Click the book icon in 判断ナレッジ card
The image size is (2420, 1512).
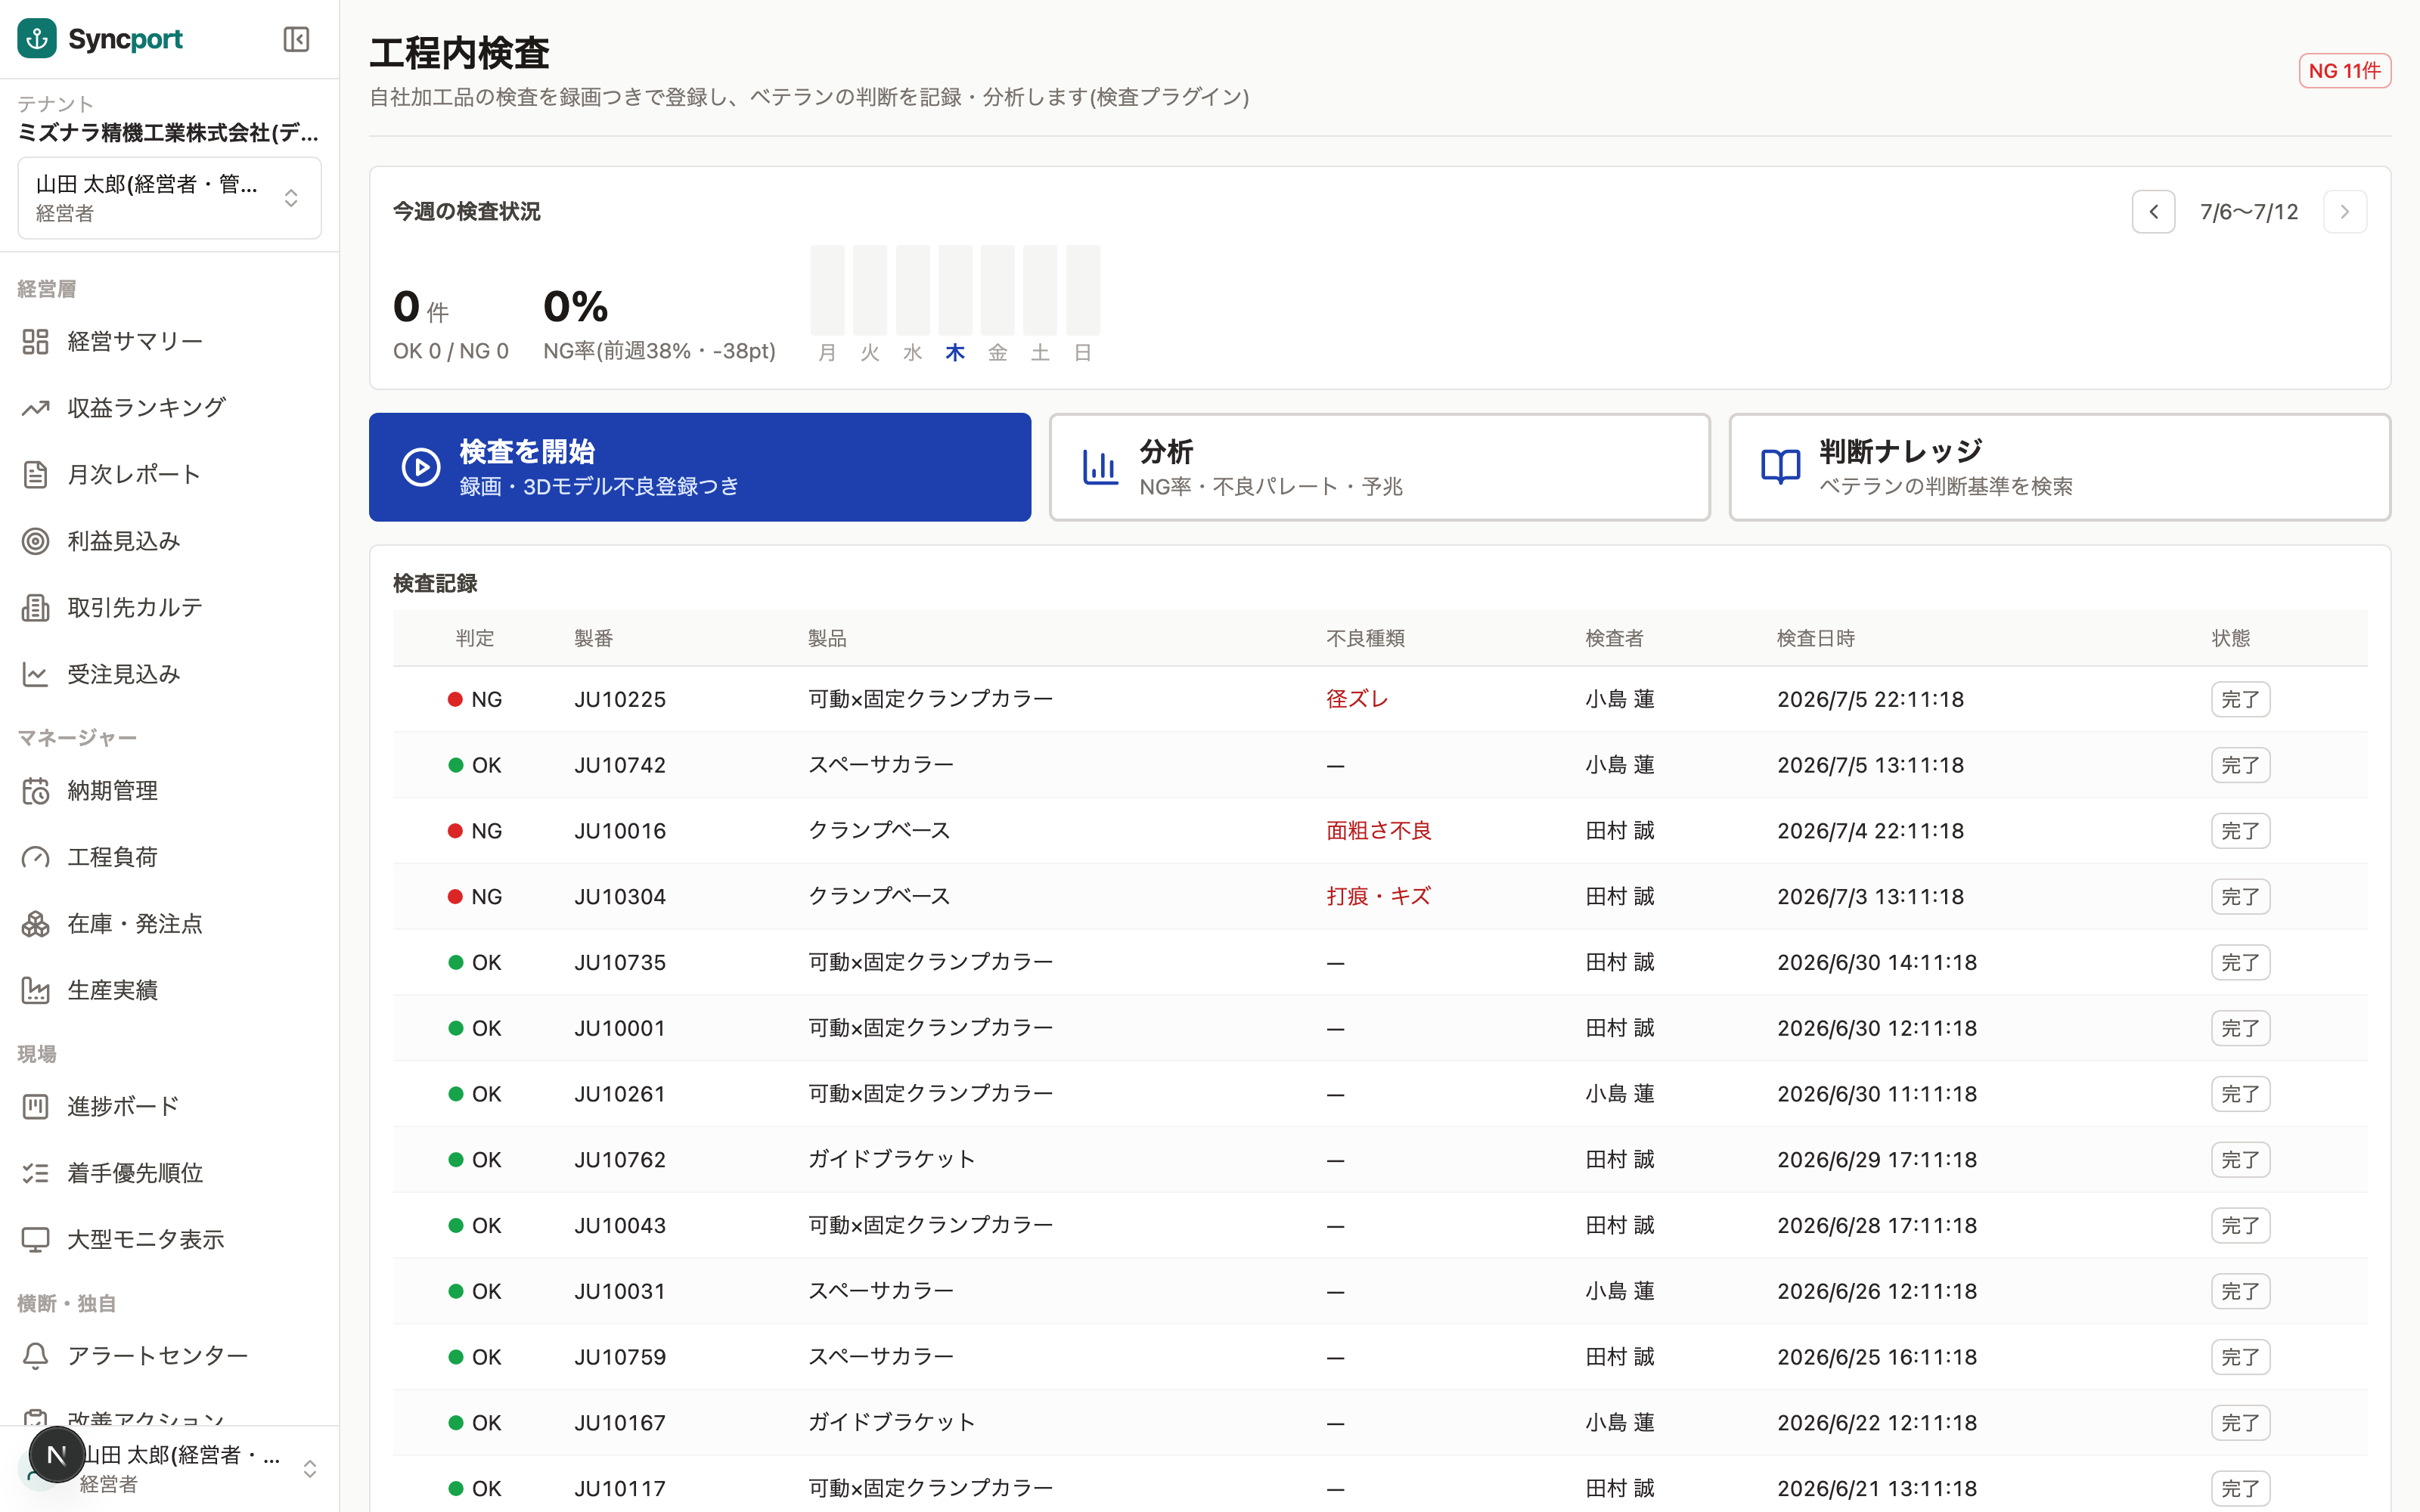click(x=1781, y=467)
